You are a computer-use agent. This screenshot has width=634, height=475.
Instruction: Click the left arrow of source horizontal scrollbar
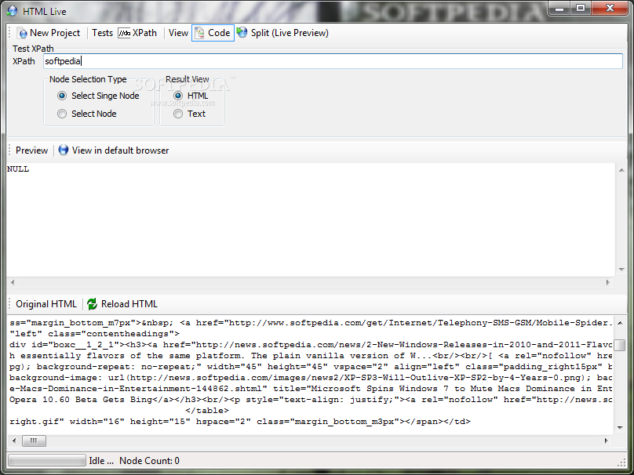15,441
